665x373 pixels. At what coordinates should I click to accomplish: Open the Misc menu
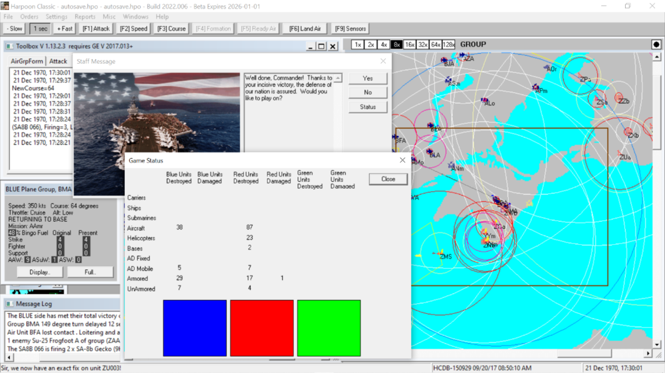[109, 17]
